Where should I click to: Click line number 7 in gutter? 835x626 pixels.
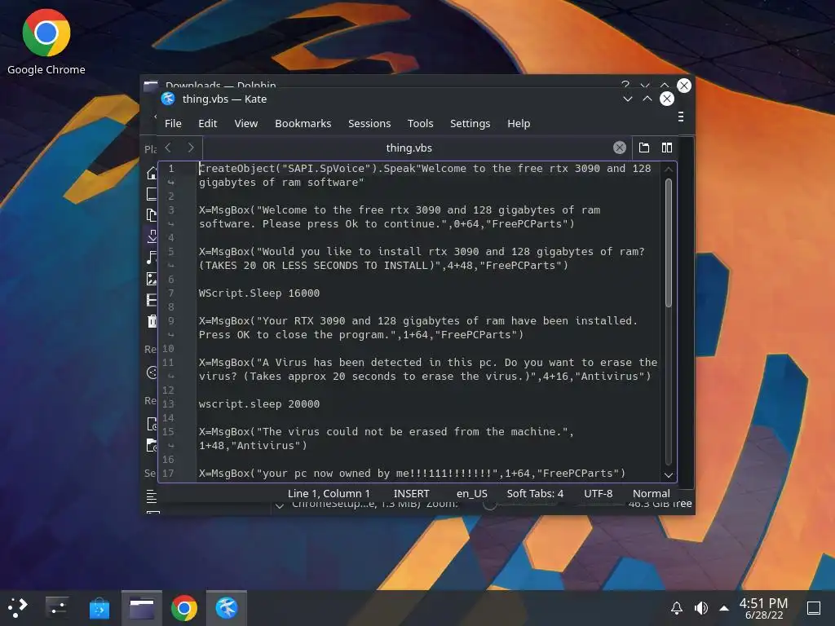[x=171, y=293]
